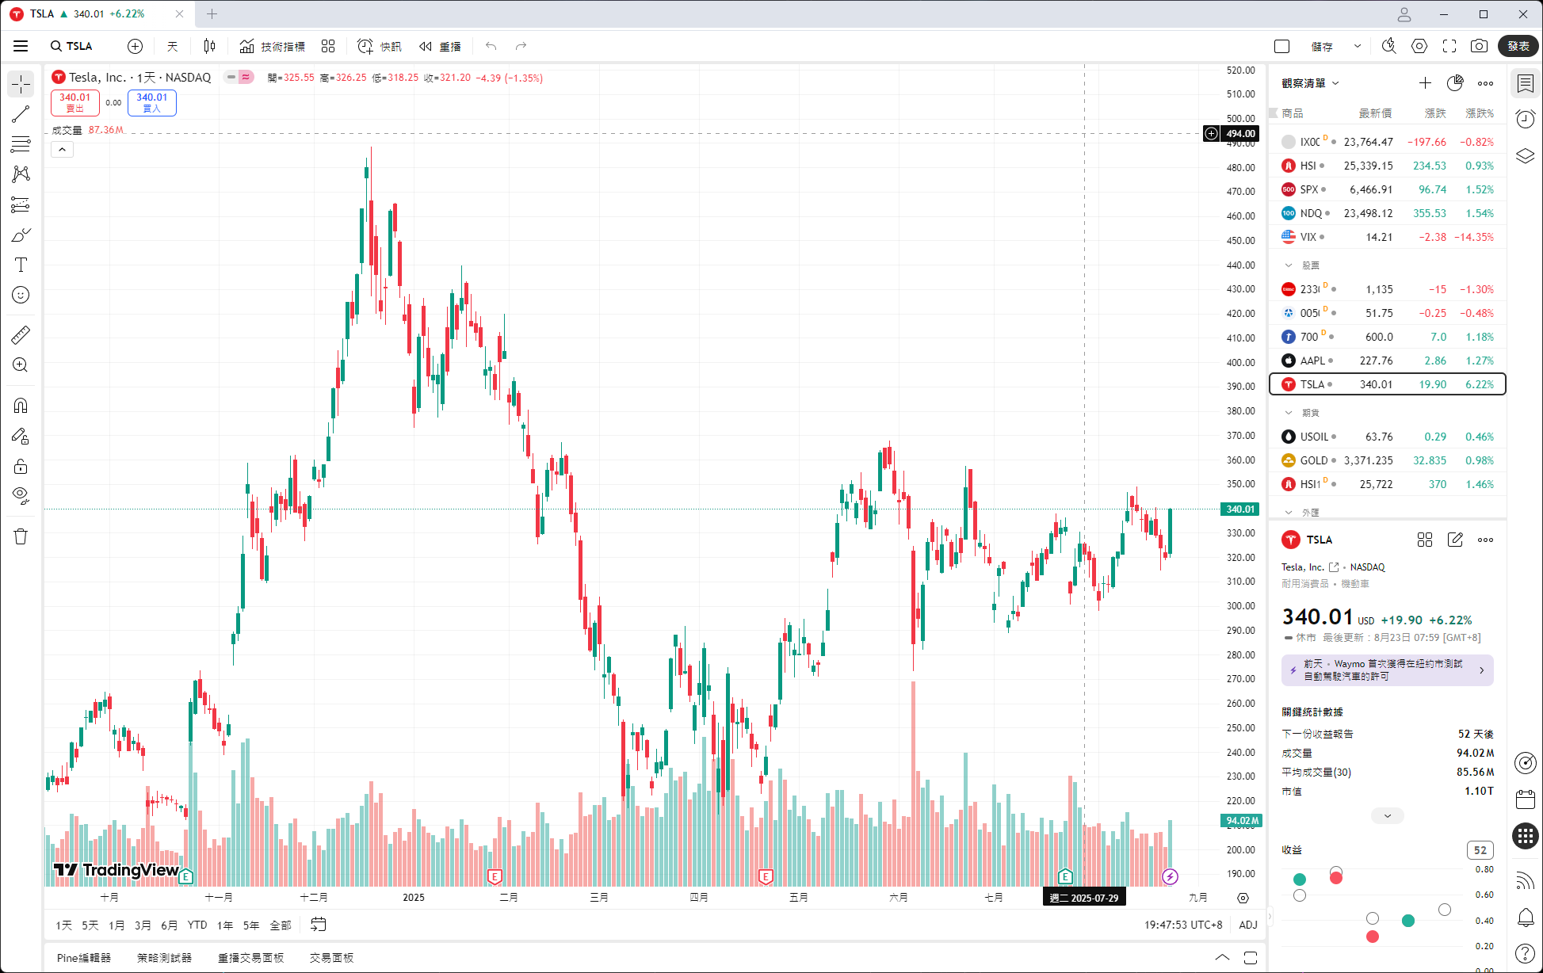Open the alert creation button
This screenshot has height=973, width=1543.
(x=380, y=46)
